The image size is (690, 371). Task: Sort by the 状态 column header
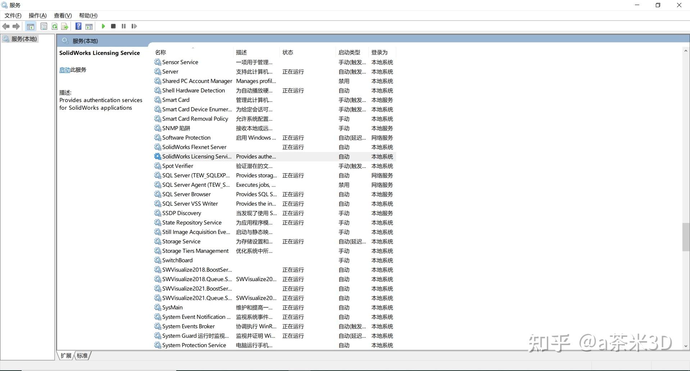point(308,52)
